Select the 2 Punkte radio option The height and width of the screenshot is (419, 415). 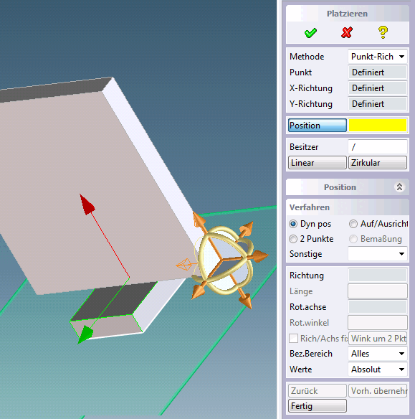pyautogui.click(x=293, y=239)
